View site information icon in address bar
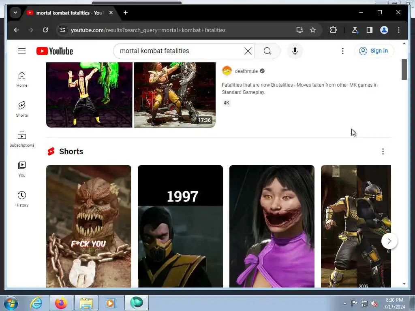Image resolution: width=415 pixels, height=311 pixels. tap(63, 30)
